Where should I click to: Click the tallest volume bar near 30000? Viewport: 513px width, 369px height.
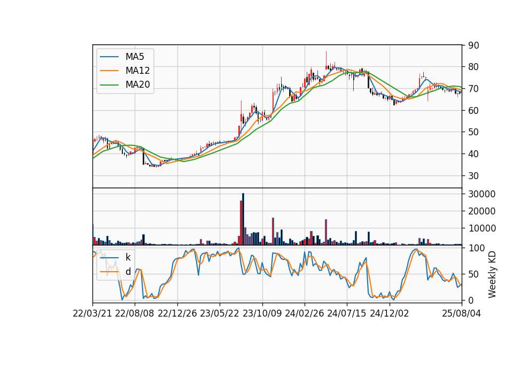pyautogui.click(x=243, y=219)
